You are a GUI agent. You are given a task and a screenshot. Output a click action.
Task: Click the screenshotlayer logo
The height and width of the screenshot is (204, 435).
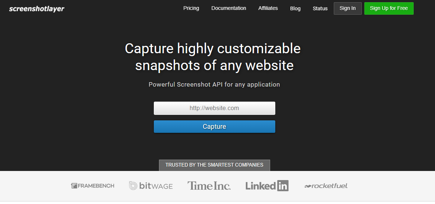coord(37,9)
